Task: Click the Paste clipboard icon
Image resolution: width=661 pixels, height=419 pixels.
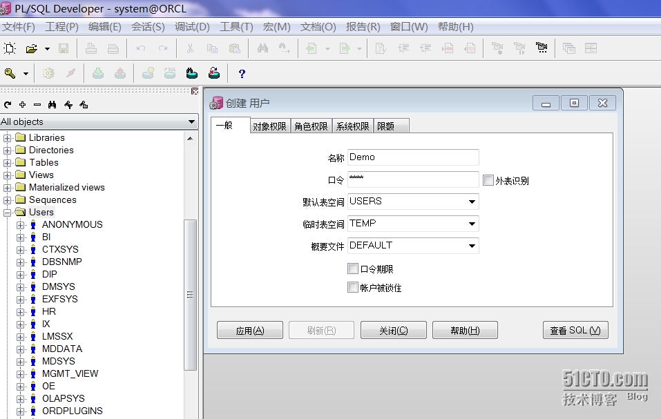Action: [x=234, y=48]
